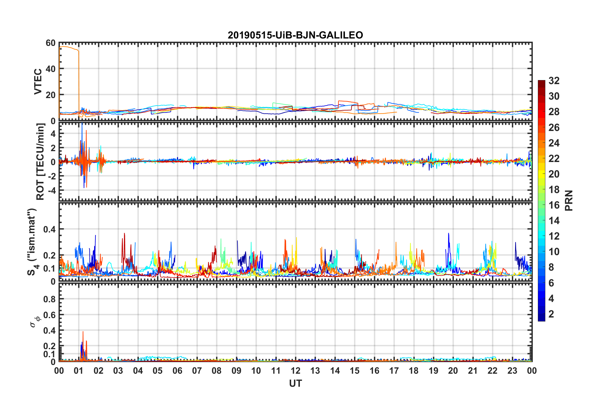
Task: Click the ROT spike near 01 UT
Action: [x=83, y=155]
